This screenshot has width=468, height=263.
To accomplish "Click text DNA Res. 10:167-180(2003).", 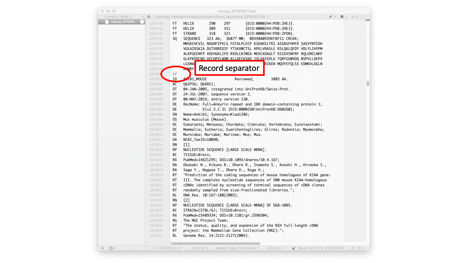I will pos(211,195).
